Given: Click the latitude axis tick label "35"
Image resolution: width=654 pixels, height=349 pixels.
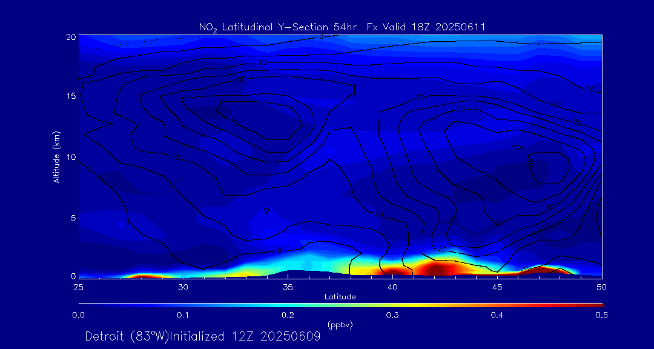Looking at the screenshot, I should tap(288, 287).
